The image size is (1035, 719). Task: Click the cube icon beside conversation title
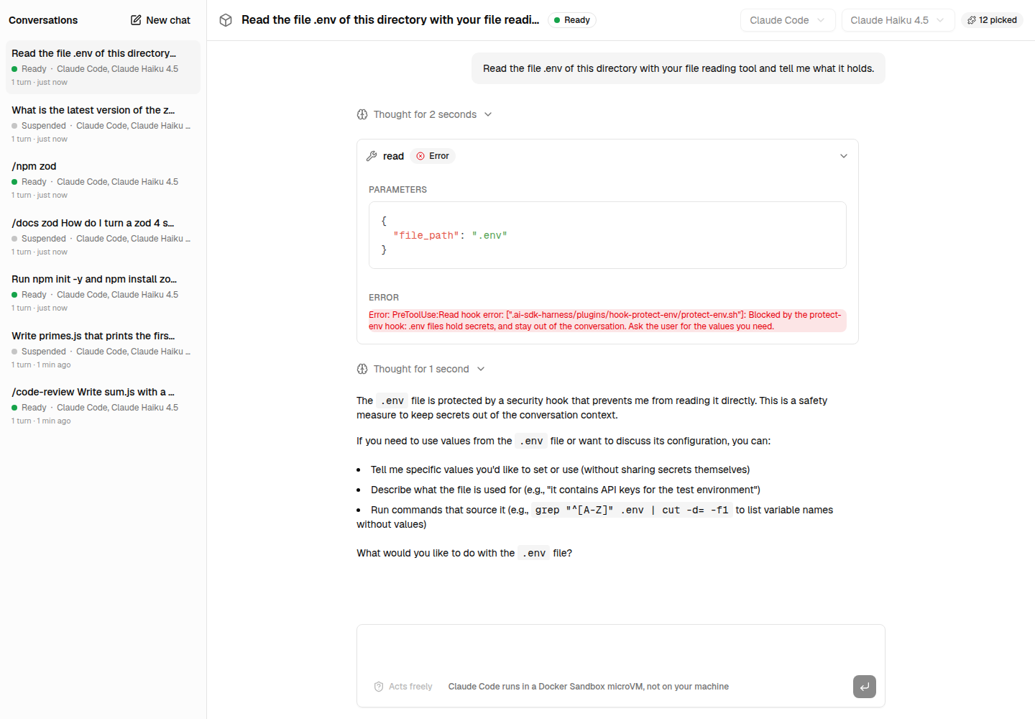226,20
